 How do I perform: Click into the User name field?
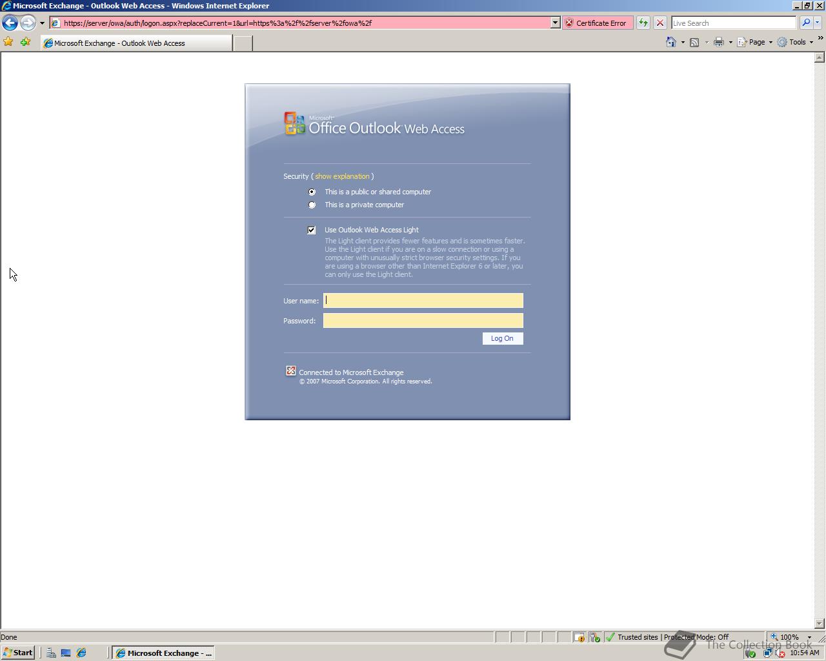pos(423,300)
